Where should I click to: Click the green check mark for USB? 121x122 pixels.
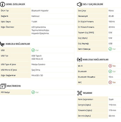(x=33, y=50)
